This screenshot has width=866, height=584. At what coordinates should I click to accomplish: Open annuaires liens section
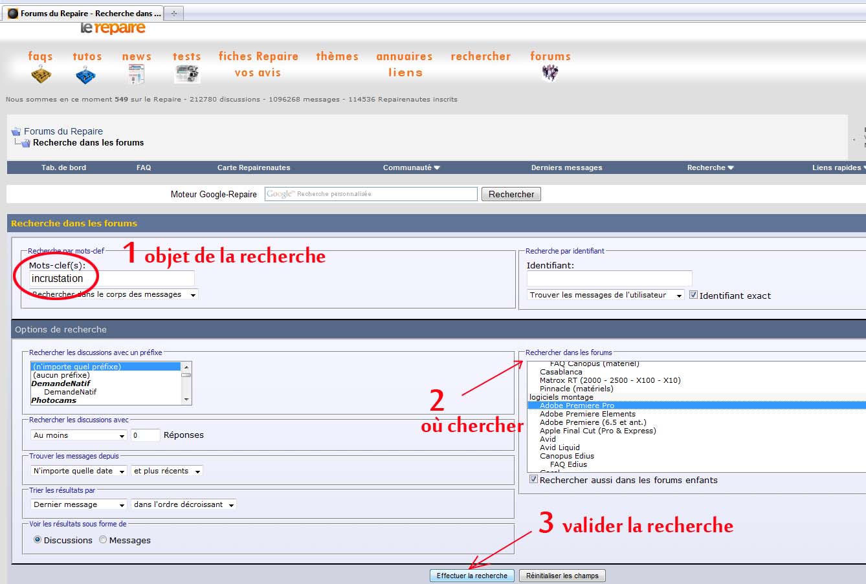click(x=405, y=64)
